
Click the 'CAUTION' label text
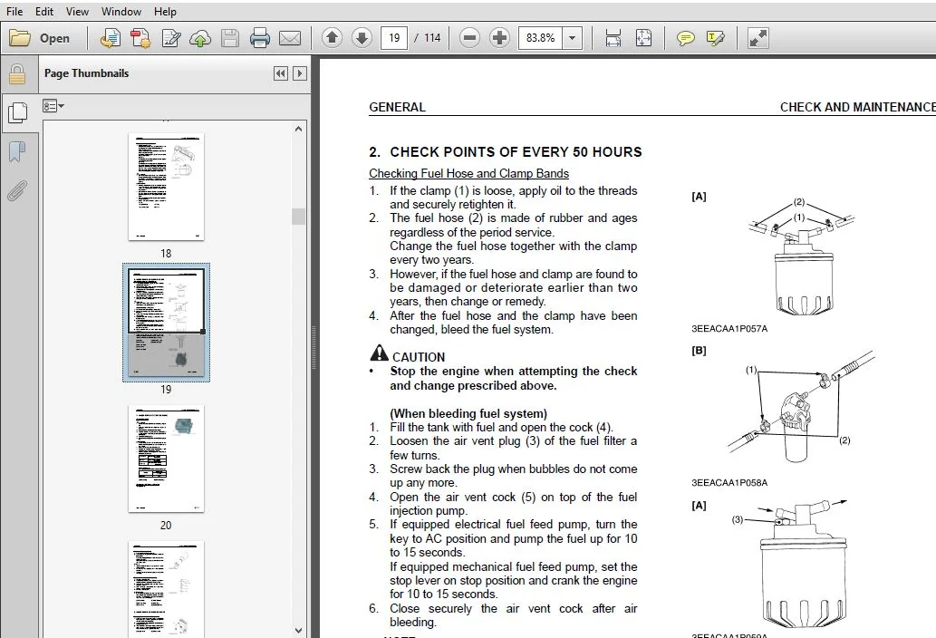(x=419, y=357)
